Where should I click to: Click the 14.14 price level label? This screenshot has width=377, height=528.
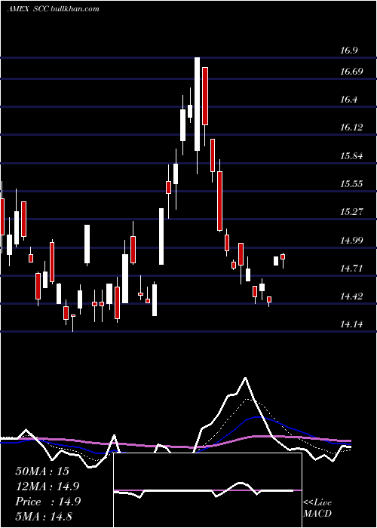(x=351, y=324)
